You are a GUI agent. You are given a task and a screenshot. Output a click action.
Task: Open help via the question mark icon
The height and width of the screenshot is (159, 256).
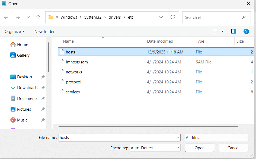[x=246, y=31]
